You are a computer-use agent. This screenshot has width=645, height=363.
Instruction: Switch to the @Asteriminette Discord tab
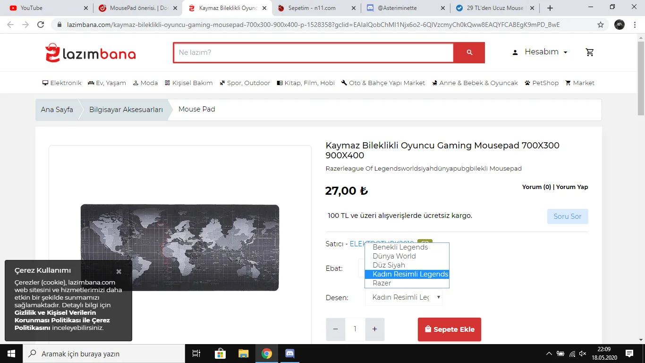tap(406, 8)
